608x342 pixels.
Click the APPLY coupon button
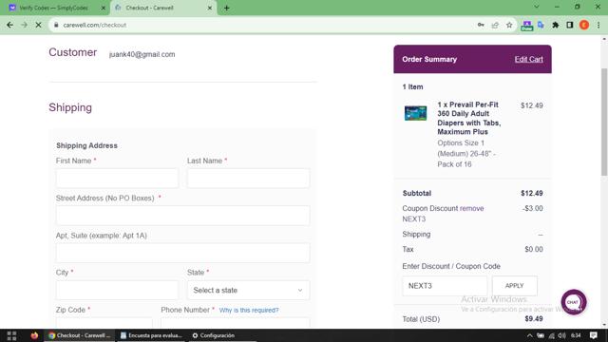(x=515, y=286)
